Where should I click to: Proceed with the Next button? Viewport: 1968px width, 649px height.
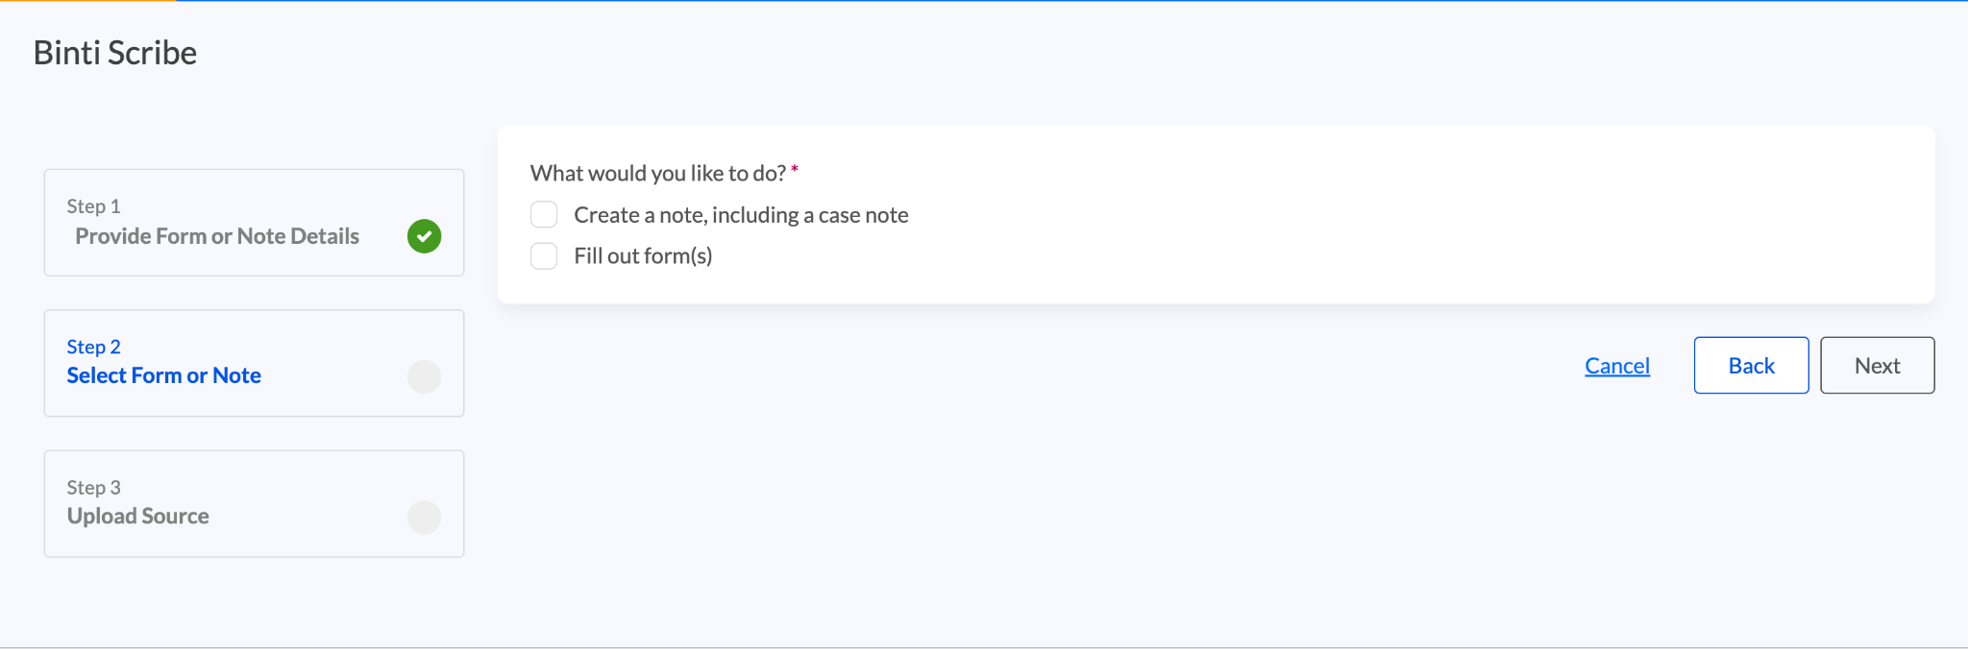(1877, 365)
